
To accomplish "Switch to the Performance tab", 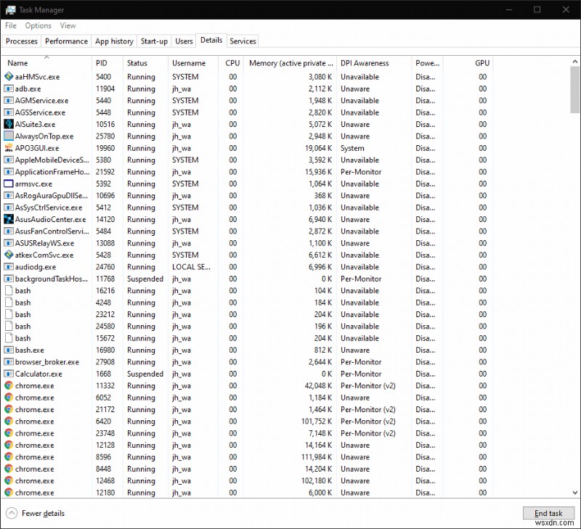I will coord(66,41).
